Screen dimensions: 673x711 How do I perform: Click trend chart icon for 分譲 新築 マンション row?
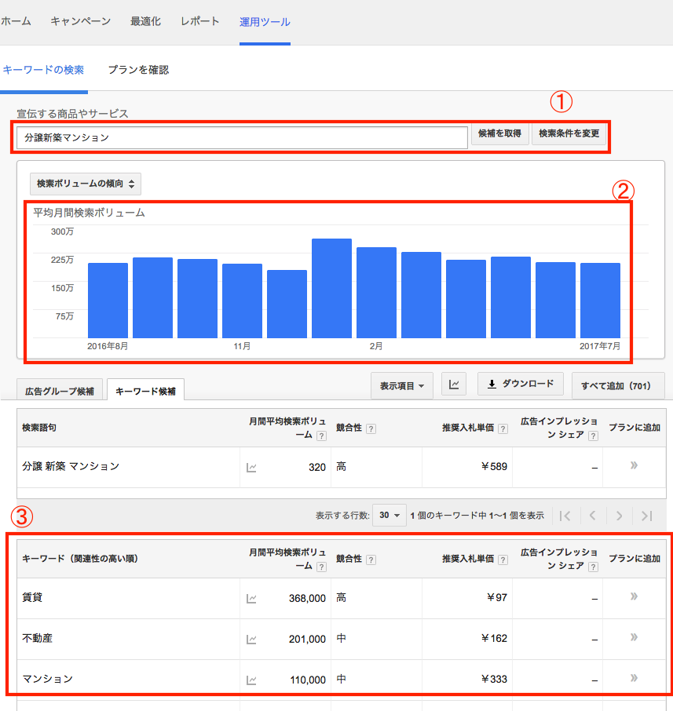click(251, 468)
